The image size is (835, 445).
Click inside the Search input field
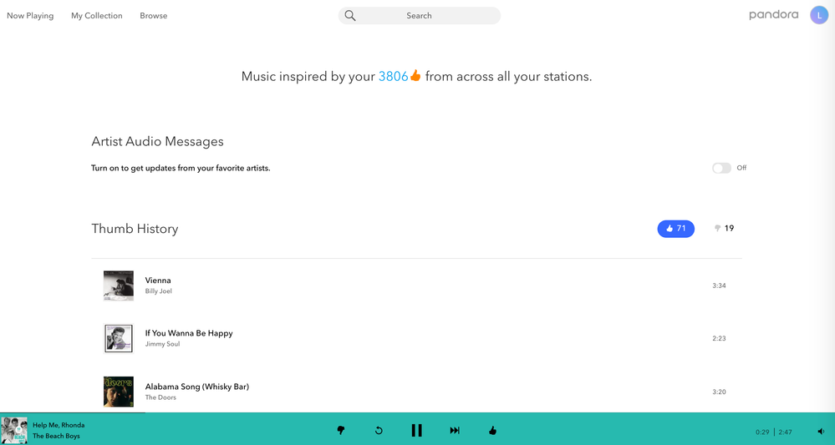point(426,16)
